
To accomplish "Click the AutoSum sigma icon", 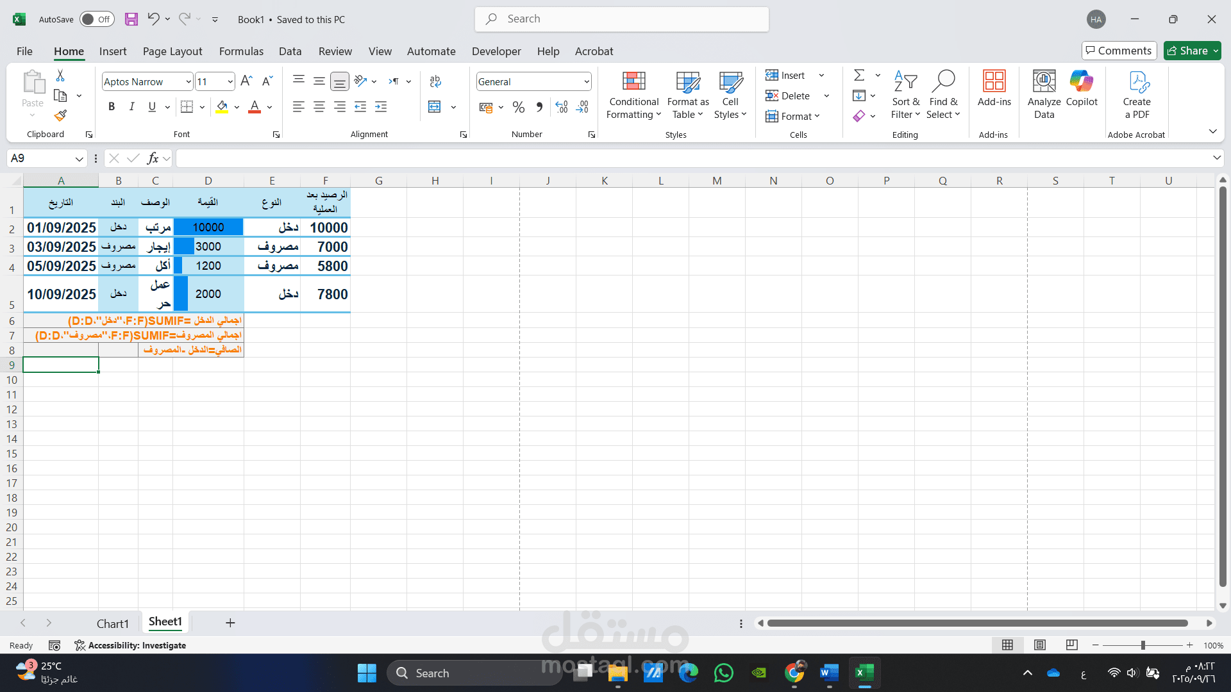I will pos(859,76).
